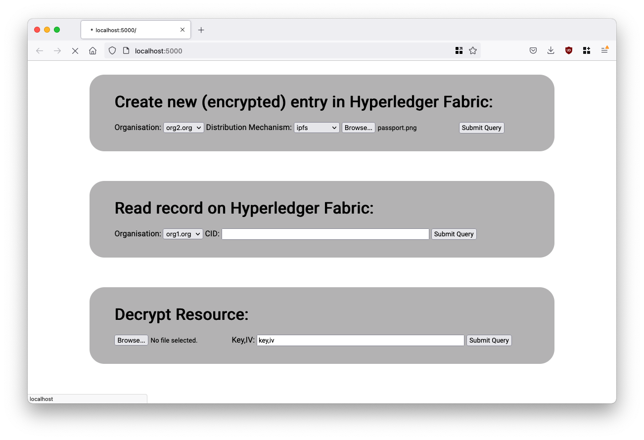This screenshot has height=440, width=644.
Task: Expand org1.org Organisation dropdown in Read record
Action: (183, 234)
